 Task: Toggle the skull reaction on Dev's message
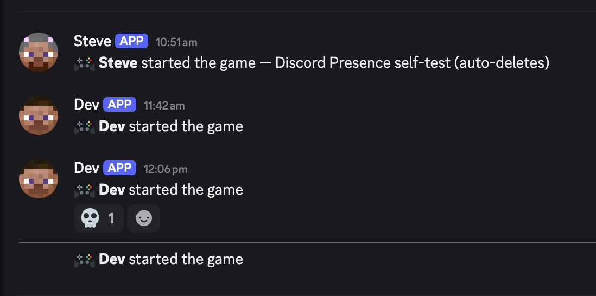coord(98,218)
